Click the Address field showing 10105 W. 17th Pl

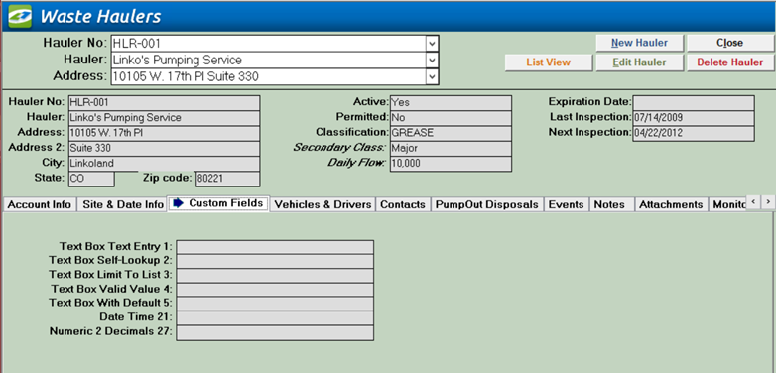click(x=164, y=133)
